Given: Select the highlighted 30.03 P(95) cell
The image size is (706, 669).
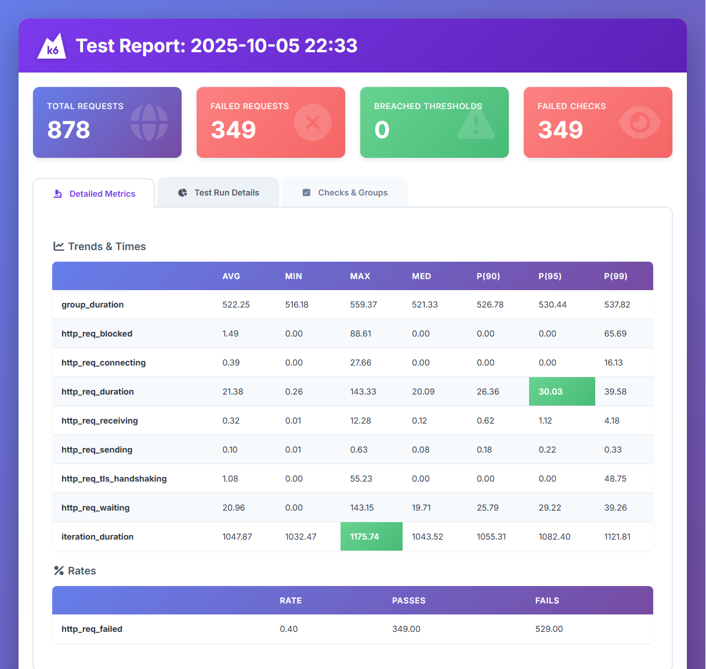Looking at the screenshot, I should tap(562, 392).
